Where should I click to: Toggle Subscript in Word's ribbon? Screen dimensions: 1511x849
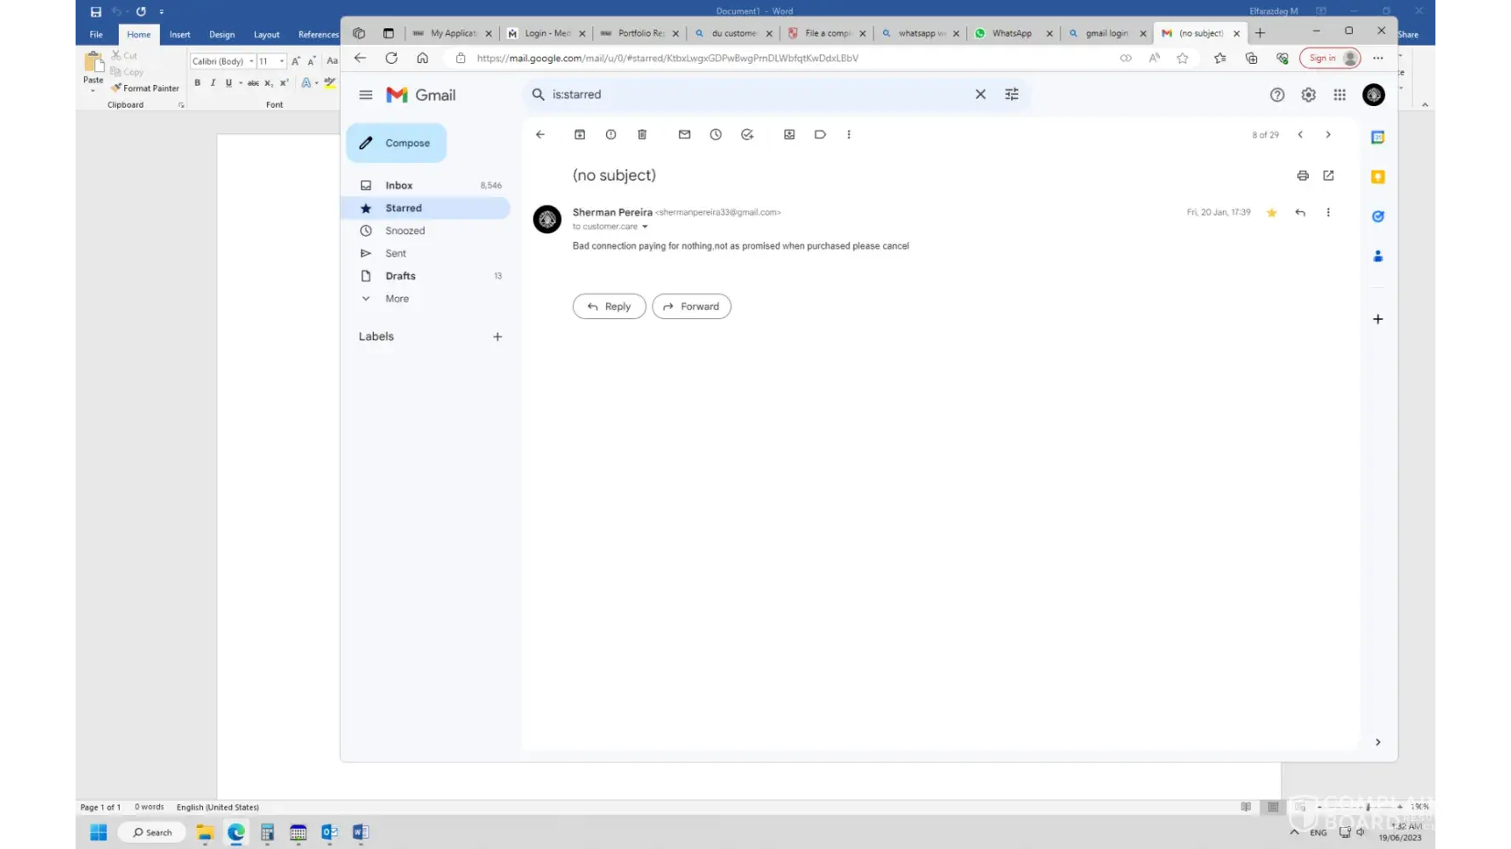pyautogui.click(x=269, y=83)
